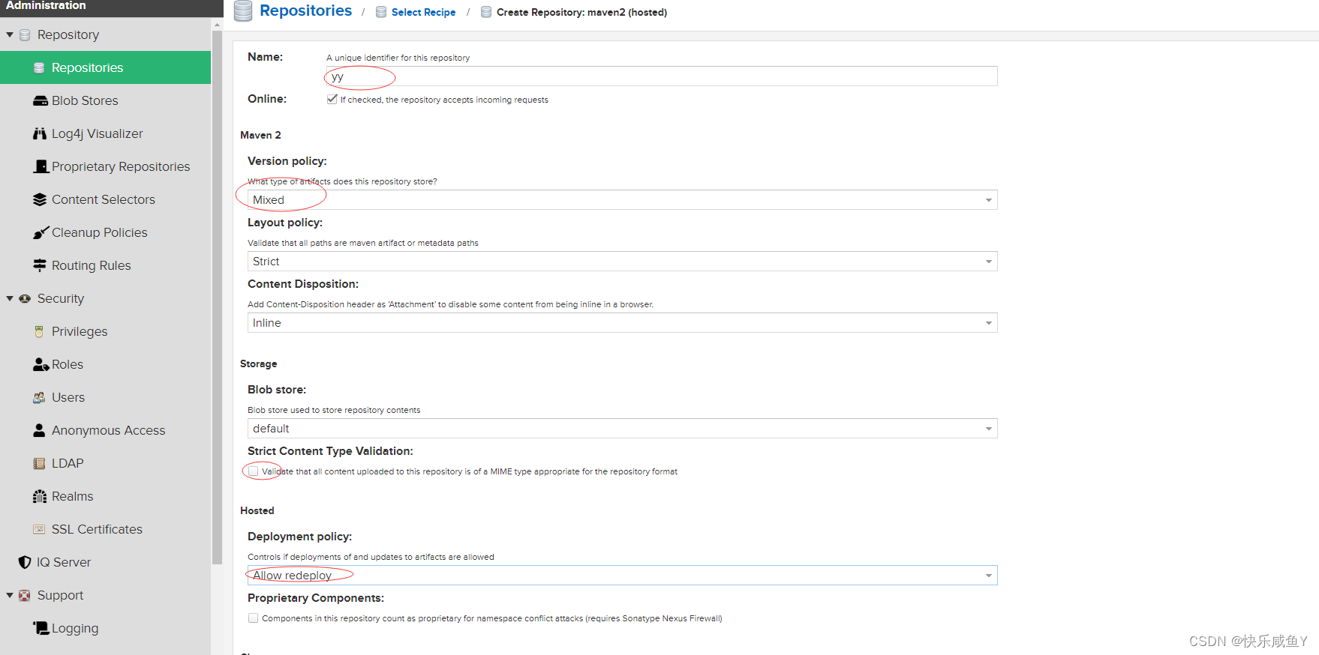Screen dimensions: 1319x655
Task: Go to SSL Certificates
Action: [105, 529]
